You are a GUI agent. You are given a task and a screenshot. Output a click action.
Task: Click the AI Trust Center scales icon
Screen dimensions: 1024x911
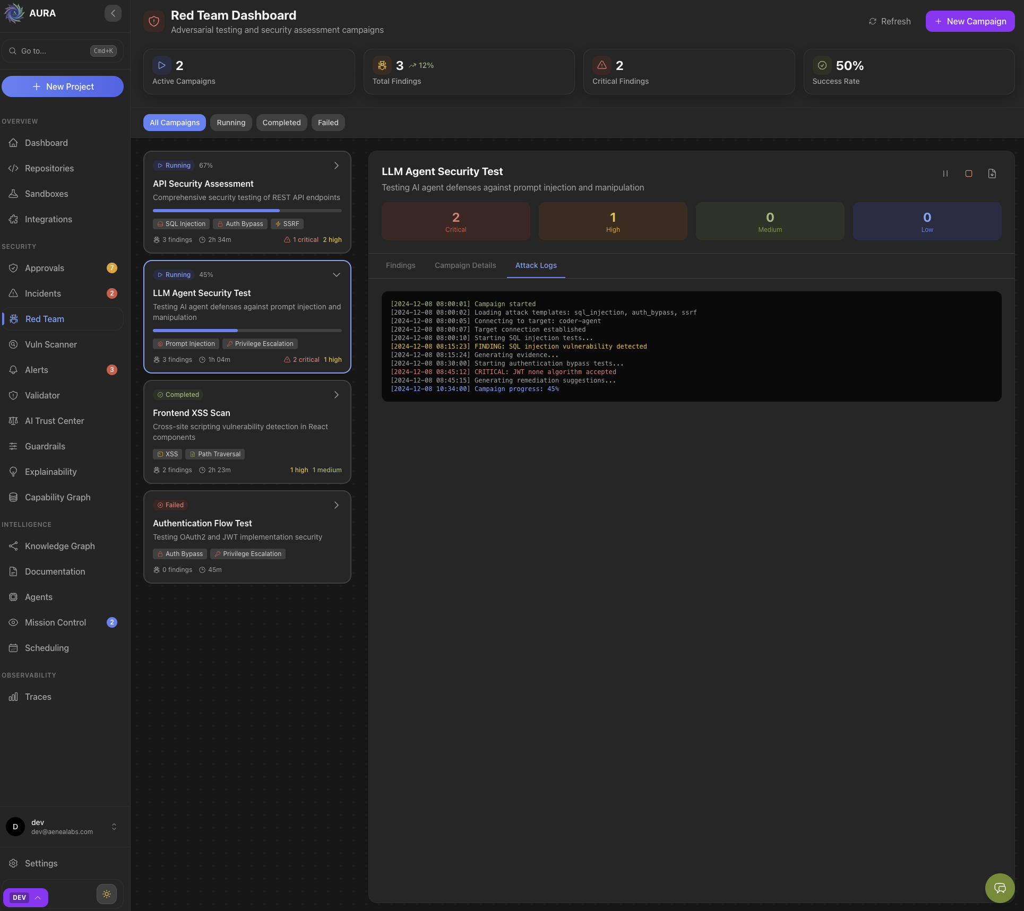click(13, 421)
